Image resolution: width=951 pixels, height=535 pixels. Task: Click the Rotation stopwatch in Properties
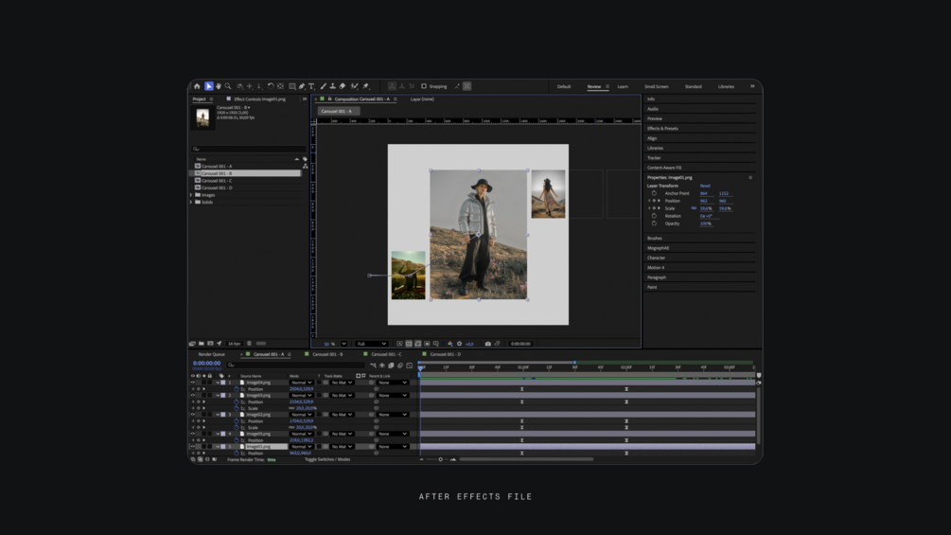(x=654, y=216)
